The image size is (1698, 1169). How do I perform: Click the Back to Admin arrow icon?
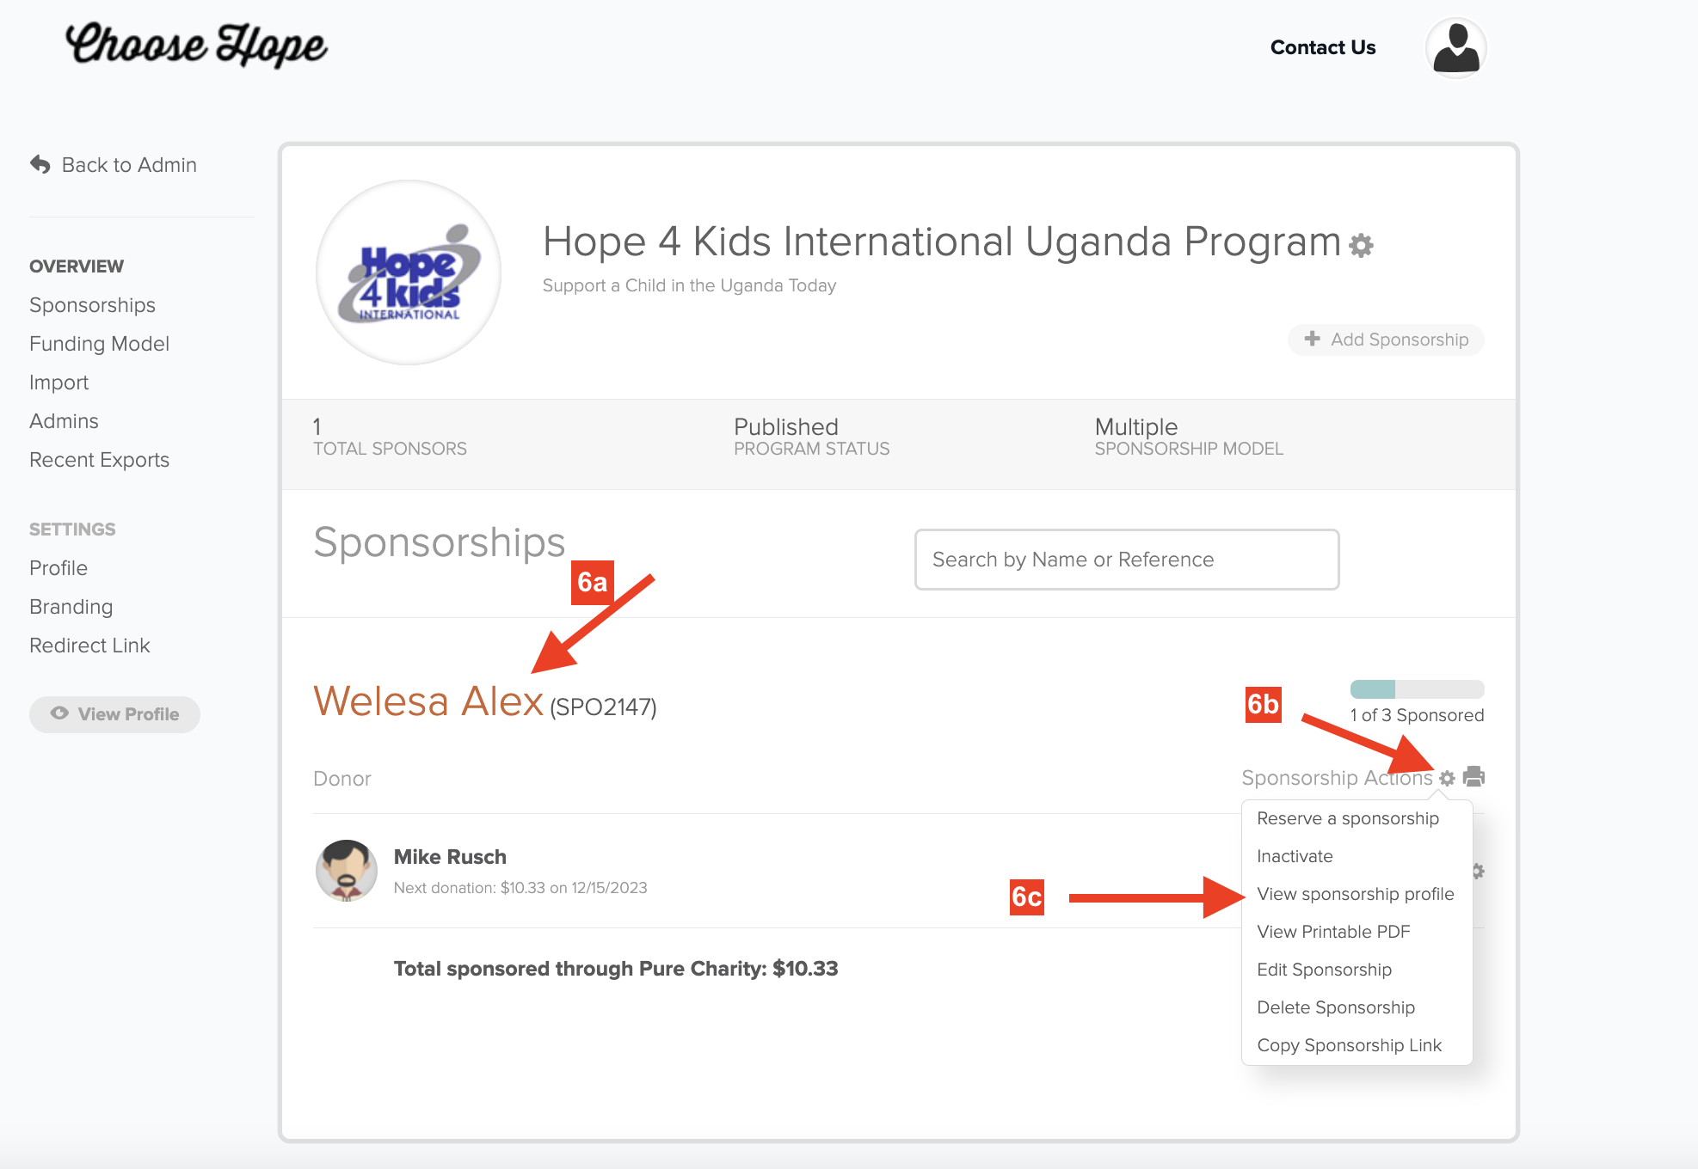40,164
